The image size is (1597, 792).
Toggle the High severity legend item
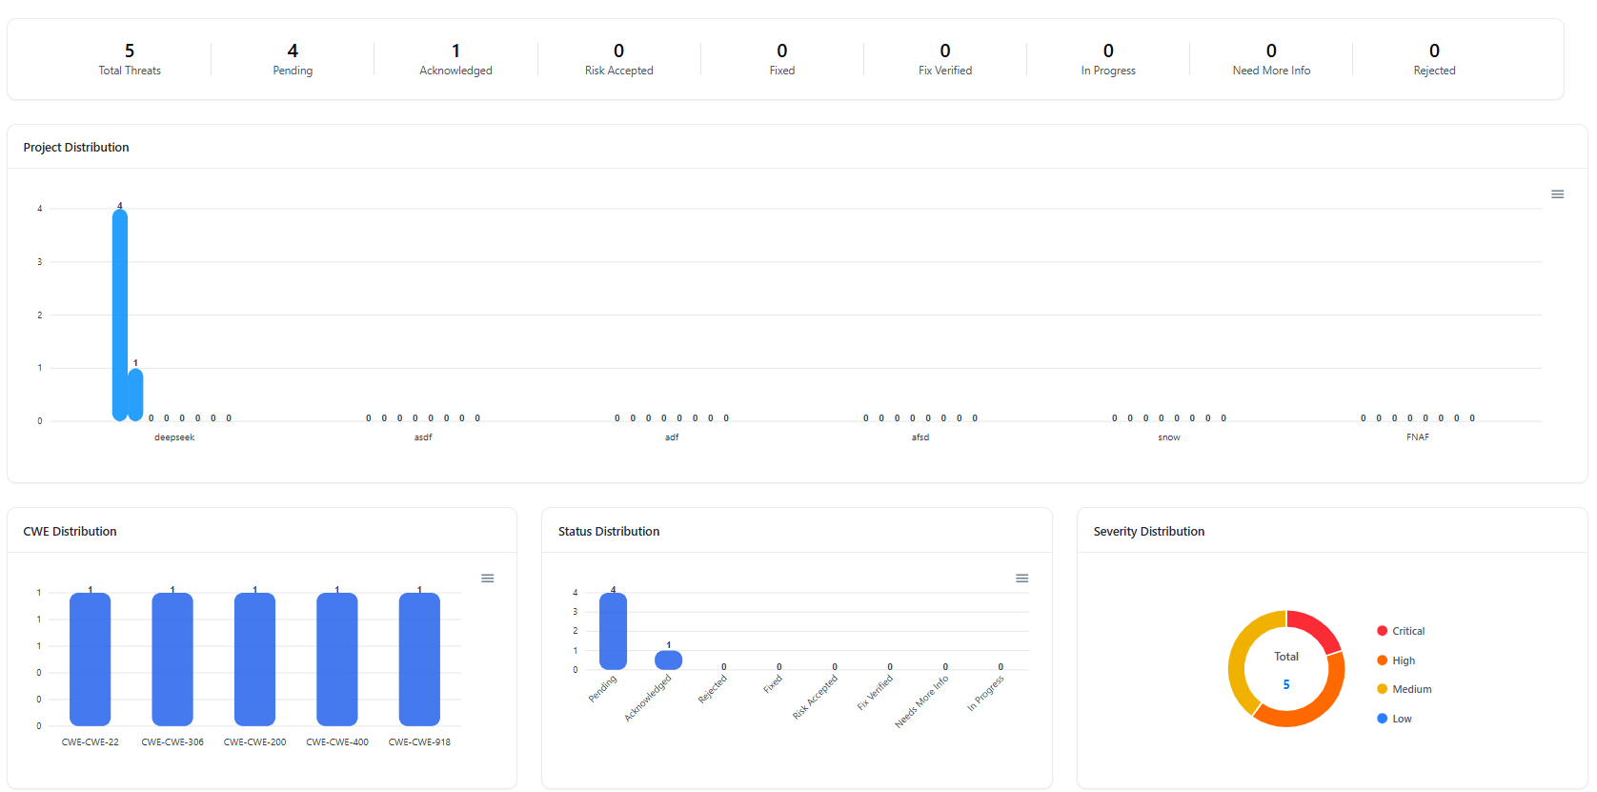coord(1396,660)
